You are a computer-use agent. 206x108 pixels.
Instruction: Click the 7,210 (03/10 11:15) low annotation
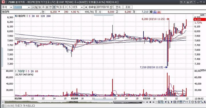click(x=151, y=67)
